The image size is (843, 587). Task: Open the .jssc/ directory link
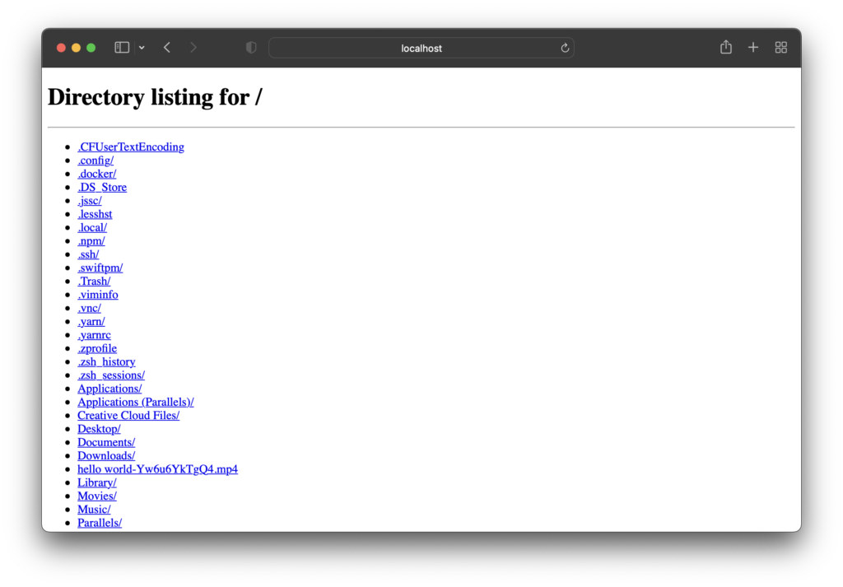[x=89, y=201]
